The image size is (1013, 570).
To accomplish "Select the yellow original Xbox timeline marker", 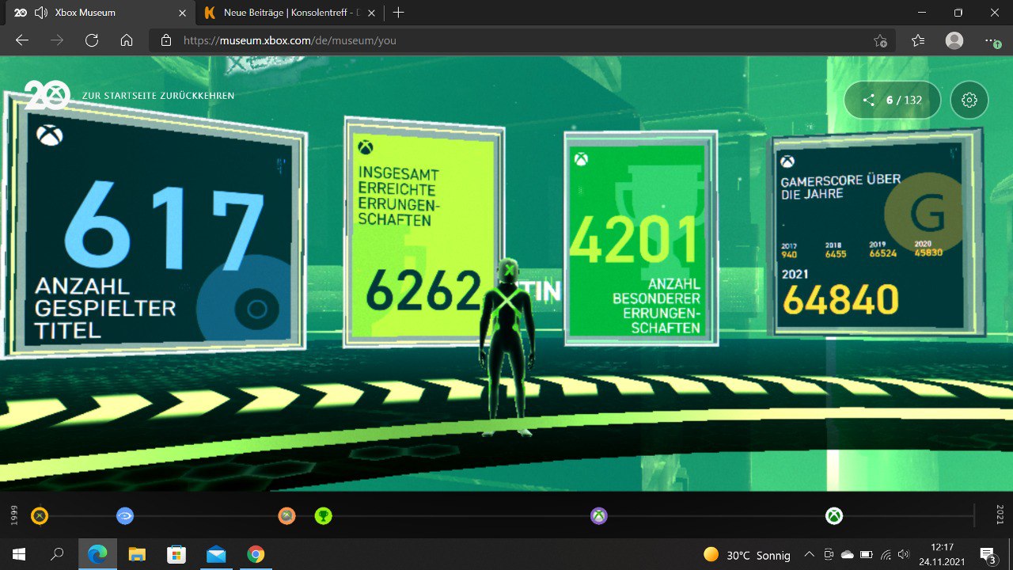I will point(40,516).
